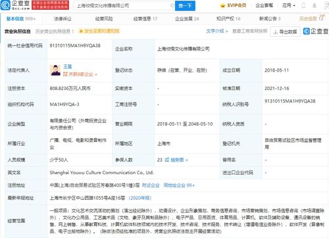Click the red official credit-system banner
Image resolution: width=329 pixels, height=238 pixels.
50,5
